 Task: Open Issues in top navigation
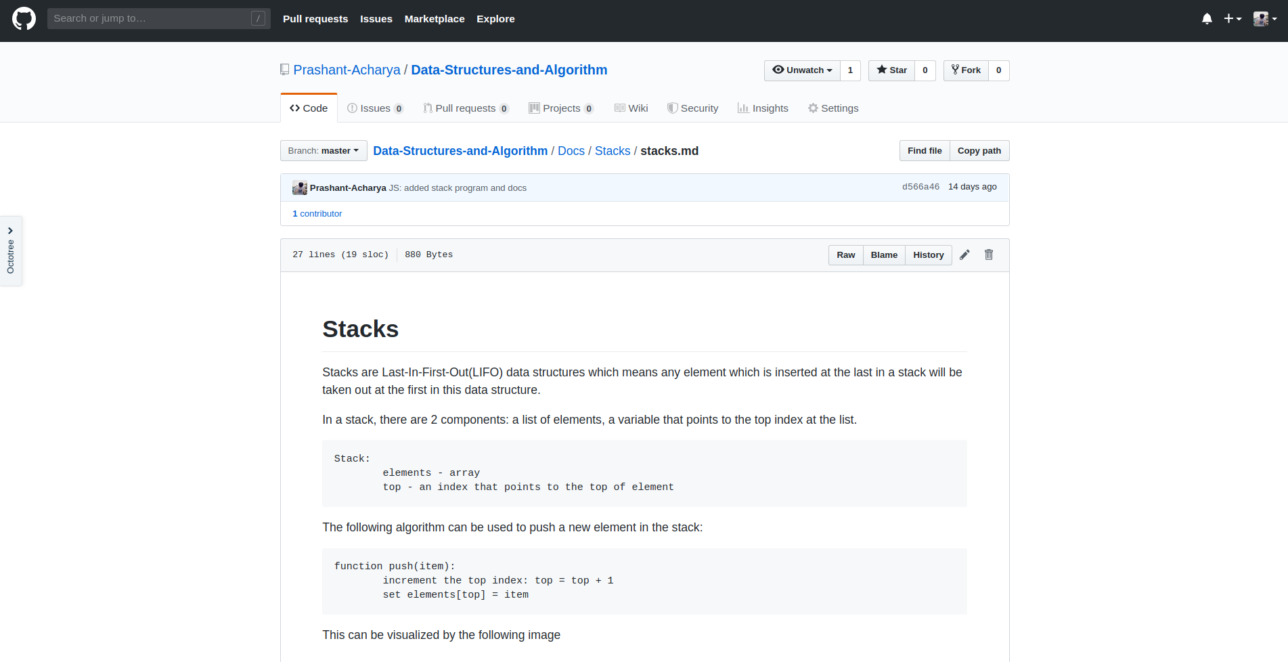376,19
